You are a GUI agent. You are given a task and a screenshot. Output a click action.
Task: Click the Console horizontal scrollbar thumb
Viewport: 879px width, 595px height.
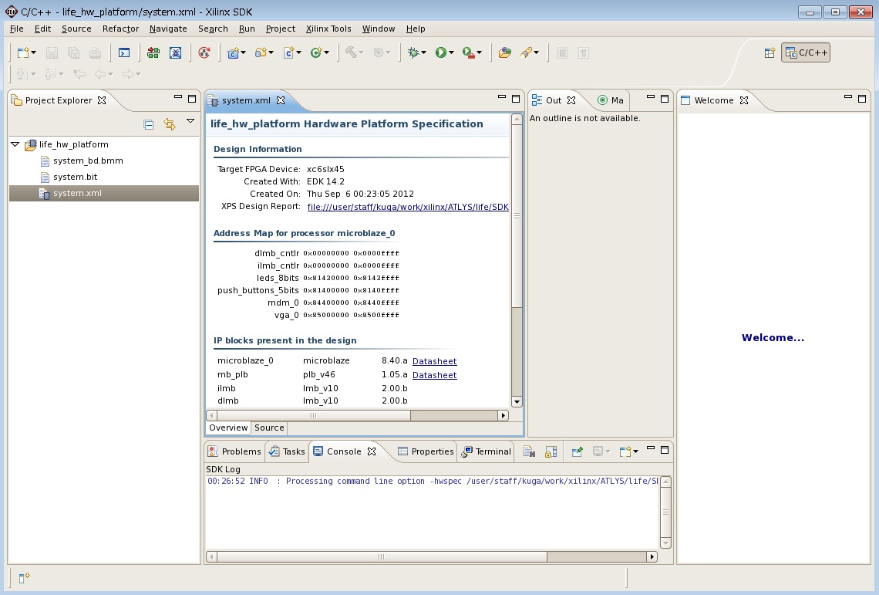point(382,557)
